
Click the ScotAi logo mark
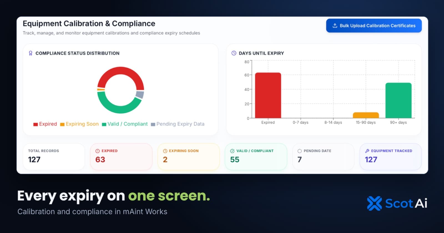coord(375,203)
